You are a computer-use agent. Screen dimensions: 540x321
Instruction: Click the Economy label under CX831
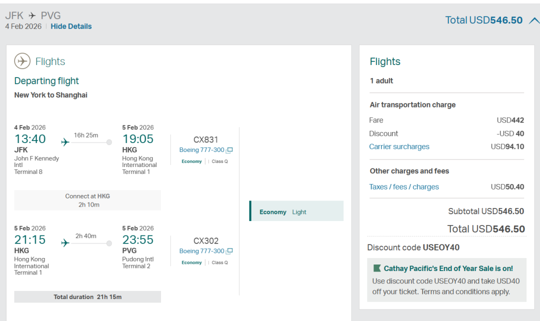click(x=191, y=161)
